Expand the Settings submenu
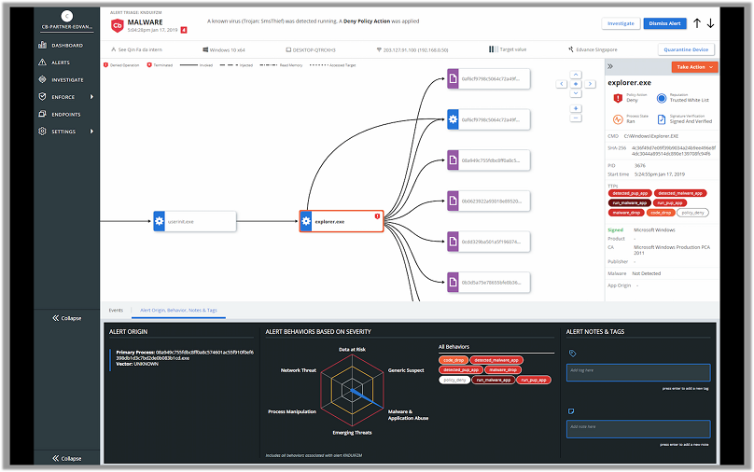The width and height of the screenshot is (754, 472). (91, 132)
